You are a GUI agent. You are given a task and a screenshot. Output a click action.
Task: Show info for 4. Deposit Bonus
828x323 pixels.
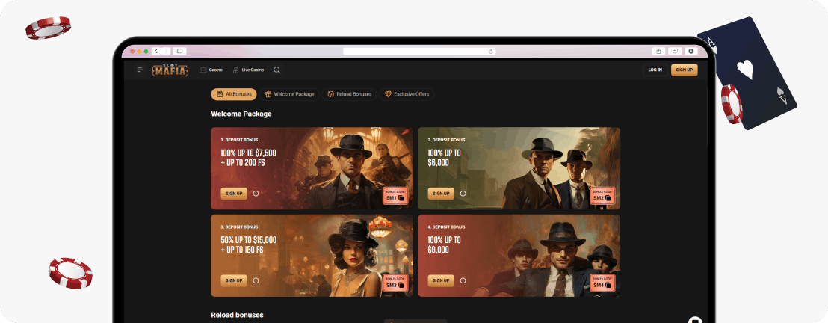(x=463, y=280)
